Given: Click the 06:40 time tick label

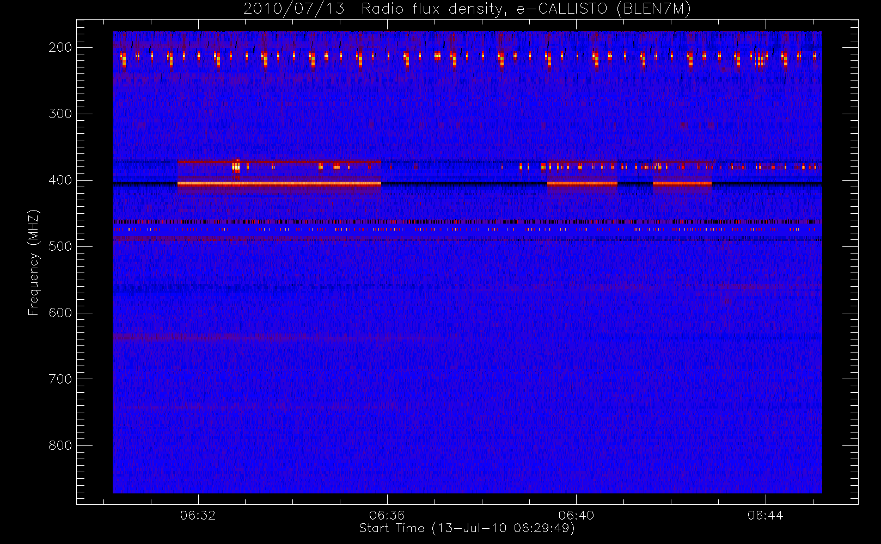Looking at the screenshot, I should coord(576,515).
